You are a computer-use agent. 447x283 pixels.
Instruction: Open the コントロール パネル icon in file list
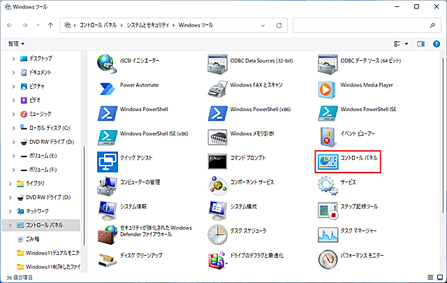[x=328, y=161]
